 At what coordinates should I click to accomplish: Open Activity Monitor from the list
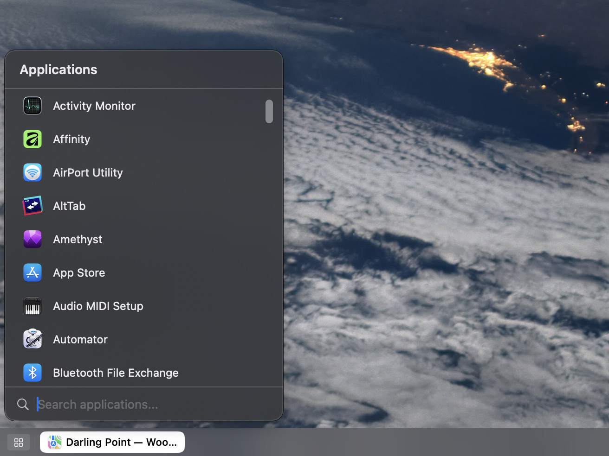point(32,106)
